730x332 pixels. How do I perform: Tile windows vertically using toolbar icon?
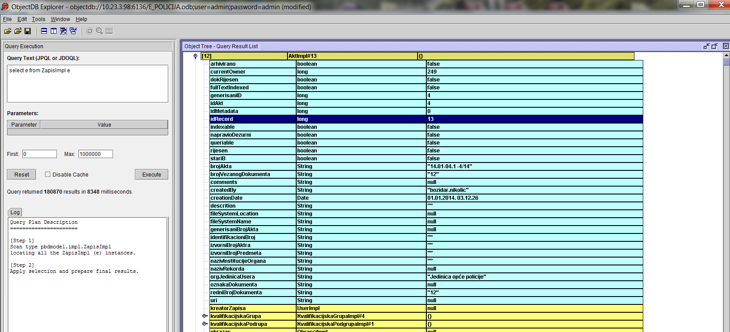[53, 31]
